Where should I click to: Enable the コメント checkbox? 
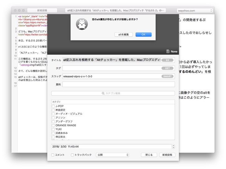pos(53,155)
